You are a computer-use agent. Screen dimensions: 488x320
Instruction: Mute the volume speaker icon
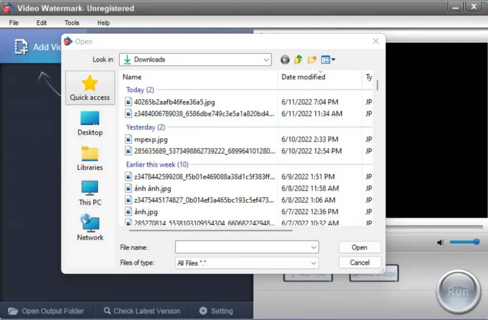(440, 242)
